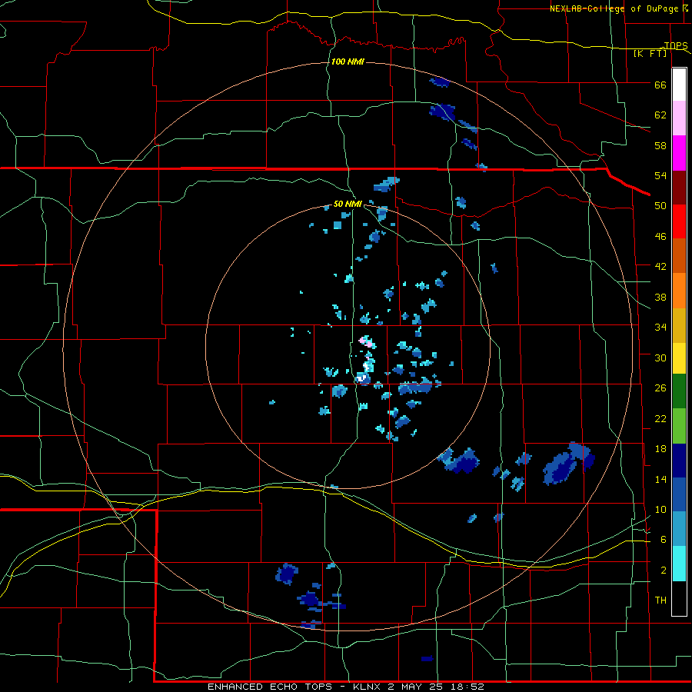Click the 30 legend value
The width and height of the screenshot is (692, 692).
pyautogui.click(x=660, y=358)
